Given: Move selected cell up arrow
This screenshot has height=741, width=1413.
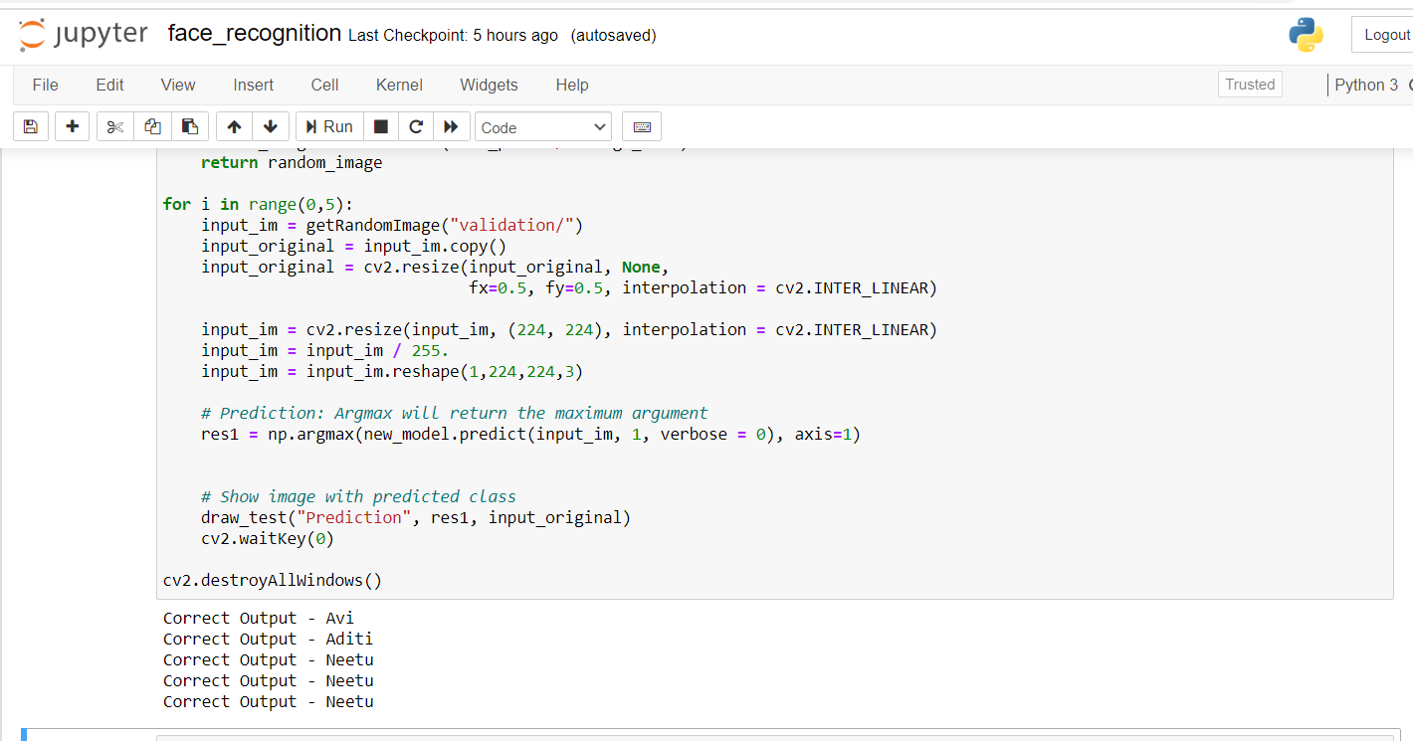Looking at the screenshot, I should tap(234, 127).
